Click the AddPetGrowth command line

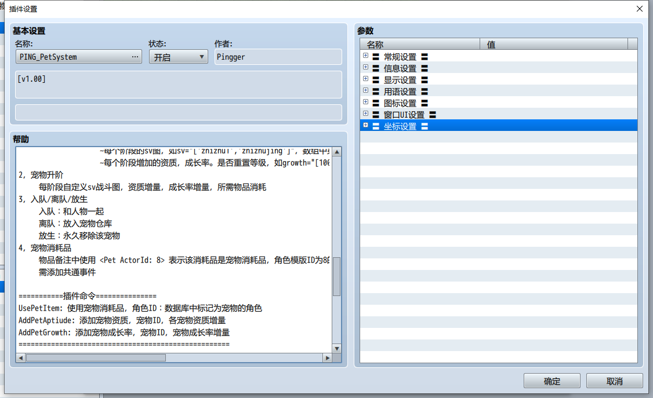[124, 333]
